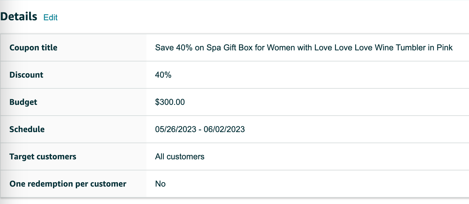Click the 40% discount value

163,75
